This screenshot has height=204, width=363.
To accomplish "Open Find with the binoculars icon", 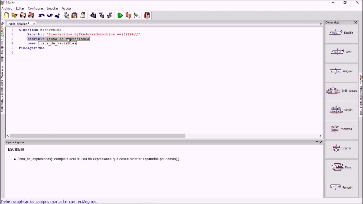I will click(x=93, y=16).
